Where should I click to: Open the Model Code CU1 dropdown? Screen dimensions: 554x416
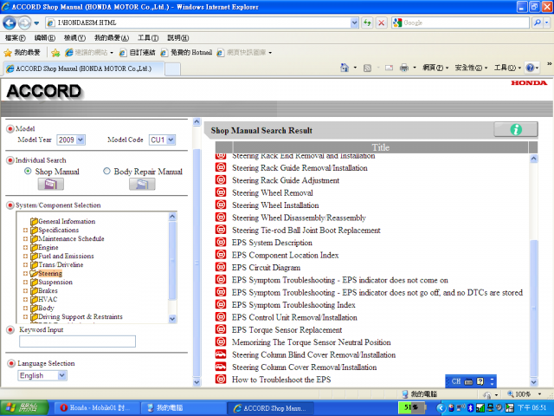point(171,140)
